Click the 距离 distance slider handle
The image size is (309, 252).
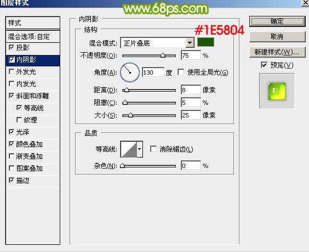tap(126, 90)
